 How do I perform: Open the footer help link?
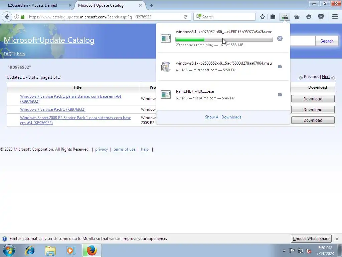click(145, 149)
